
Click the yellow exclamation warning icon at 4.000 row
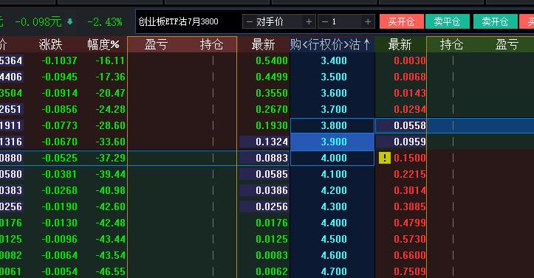coord(385,158)
